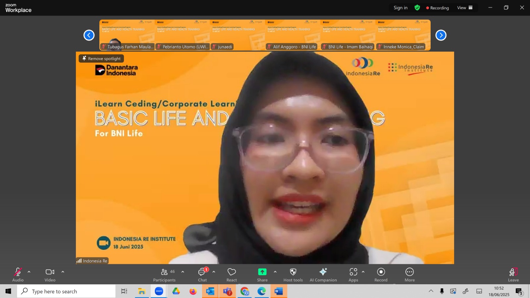
Task: Open the View layout menu
Action: click(465, 8)
